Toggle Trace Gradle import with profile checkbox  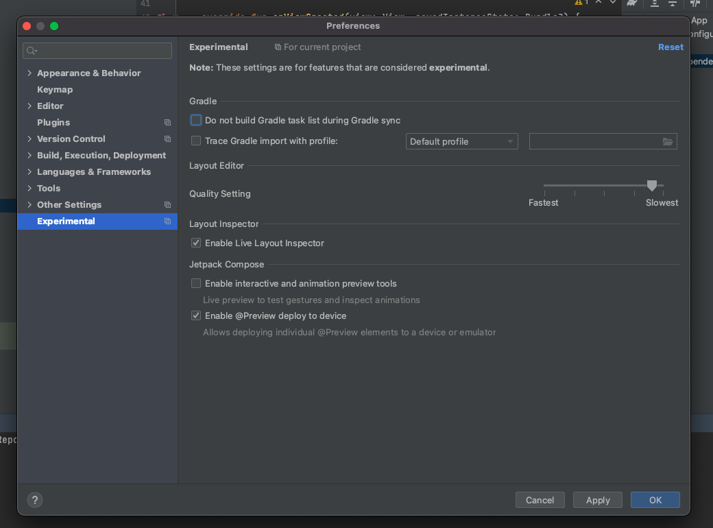(x=196, y=141)
